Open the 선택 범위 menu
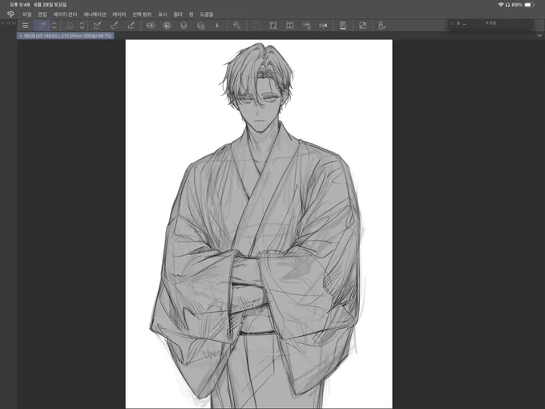545x409 pixels. coord(142,14)
